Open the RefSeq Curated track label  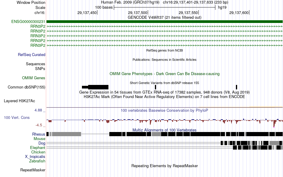pos(32,55)
